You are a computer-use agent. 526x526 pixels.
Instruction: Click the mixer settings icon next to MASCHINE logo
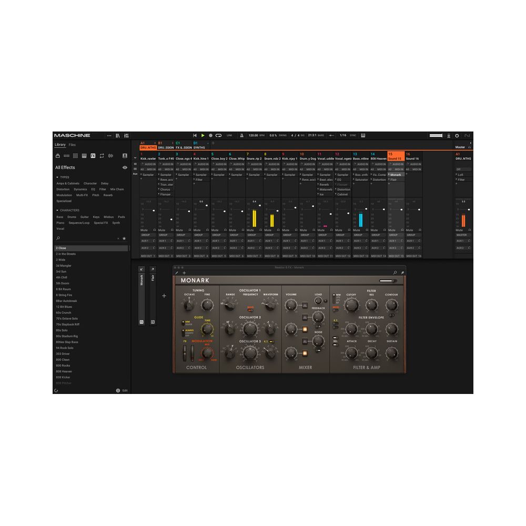pyautogui.click(x=127, y=135)
